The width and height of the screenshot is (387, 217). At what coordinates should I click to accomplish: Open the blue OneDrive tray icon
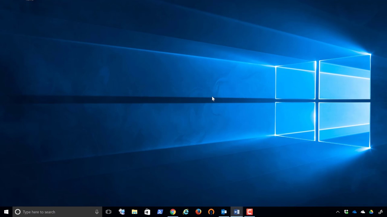tap(355, 212)
